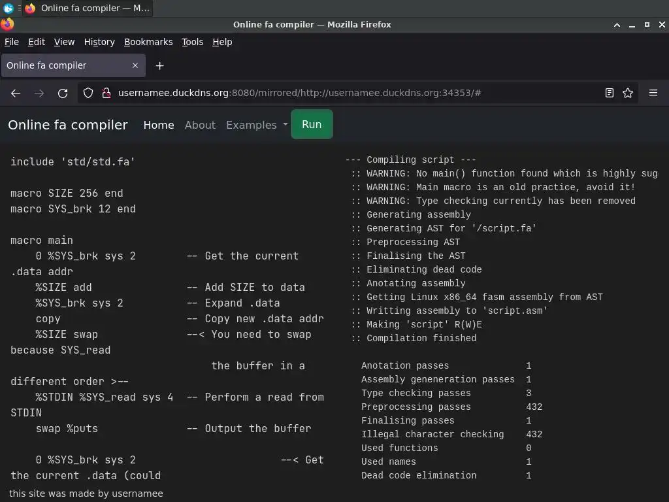Click the line "macro SYS_brk 12 end"
The width and height of the screenshot is (669, 502).
tap(73, 209)
